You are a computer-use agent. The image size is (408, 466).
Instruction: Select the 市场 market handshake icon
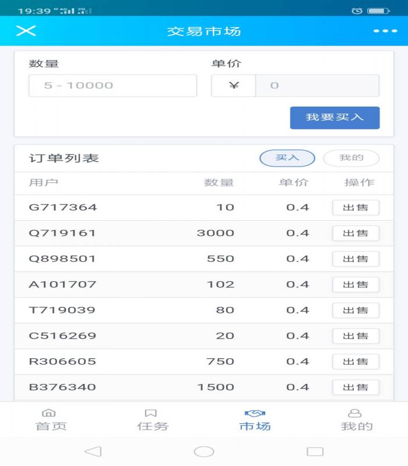pos(255,413)
